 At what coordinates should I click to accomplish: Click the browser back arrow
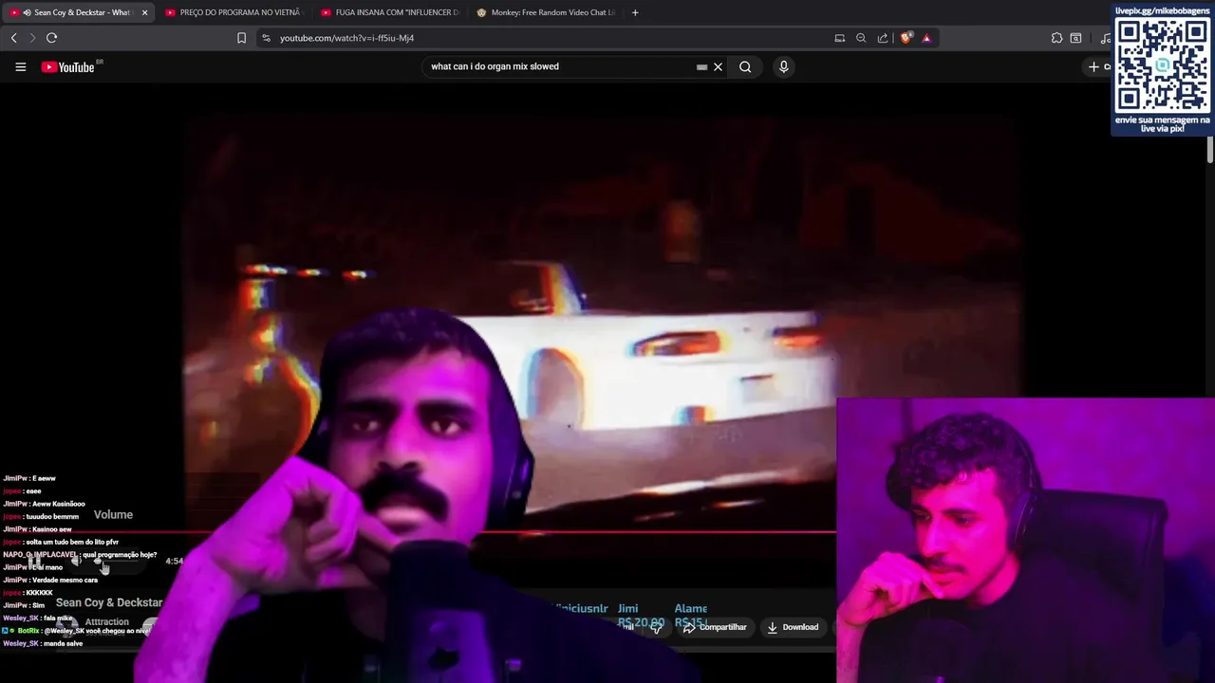(x=13, y=38)
